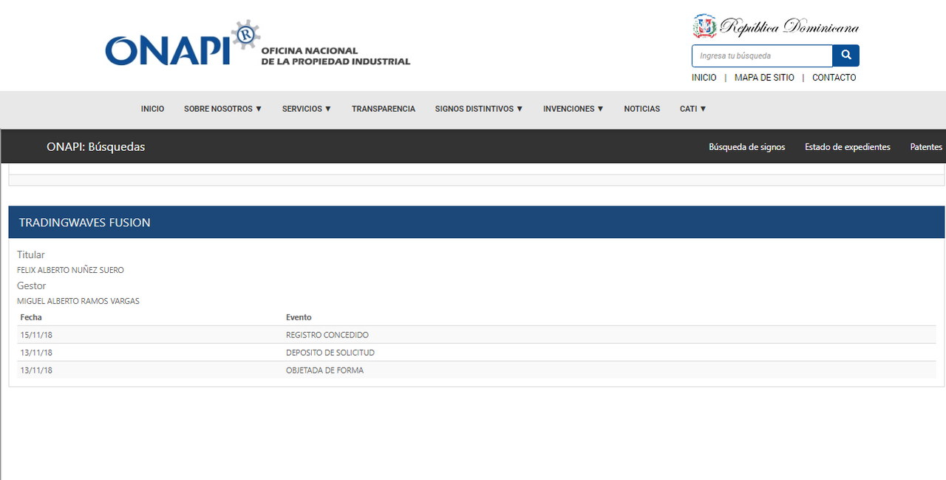This screenshot has width=946, height=480.
Task: Select the date beside OBJETADA DE FORMA
Action: [36, 371]
